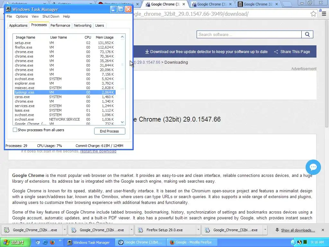The height and width of the screenshot is (247, 329).
Task: Switch to Networking tab
Action: pyautogui.click(x=83, y=25)
